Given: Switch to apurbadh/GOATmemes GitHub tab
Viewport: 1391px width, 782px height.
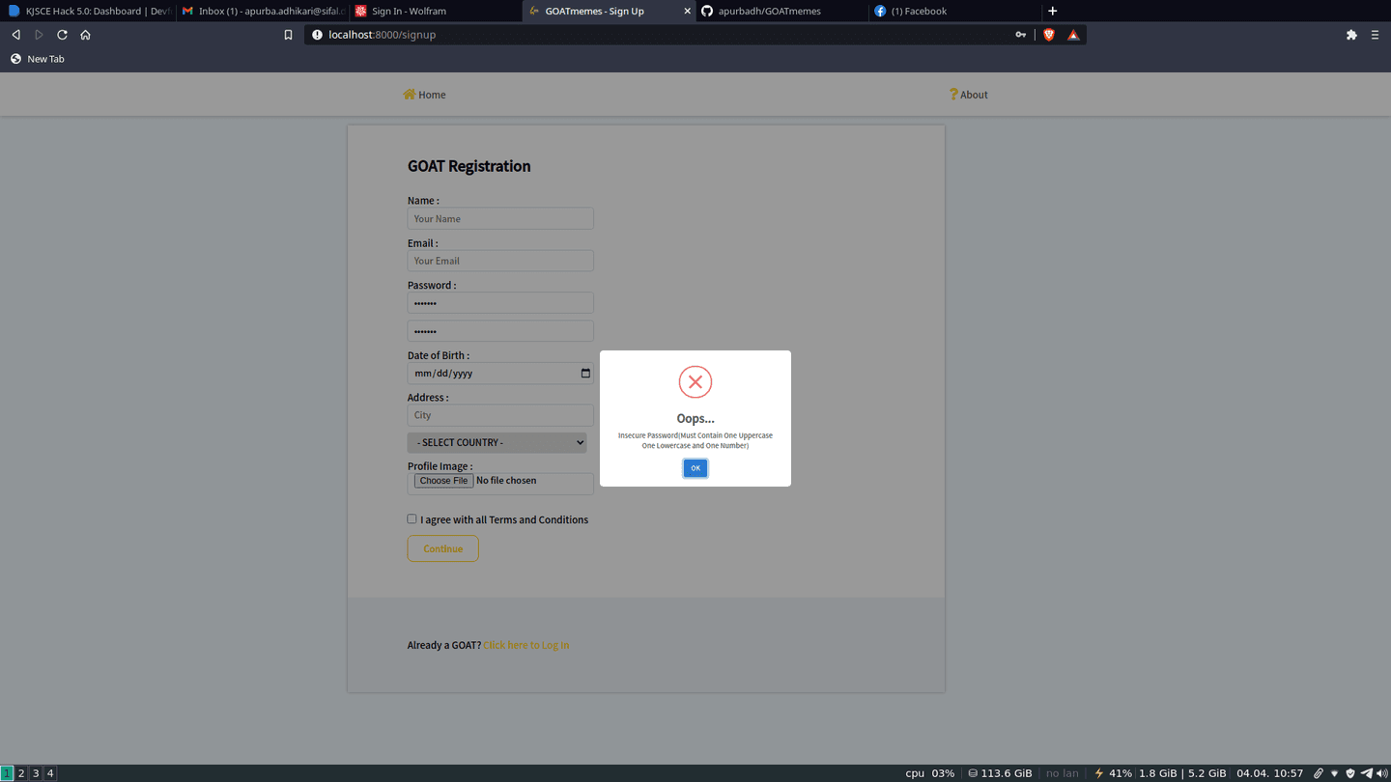Looking at the screenshot, I should click(781, 11).
